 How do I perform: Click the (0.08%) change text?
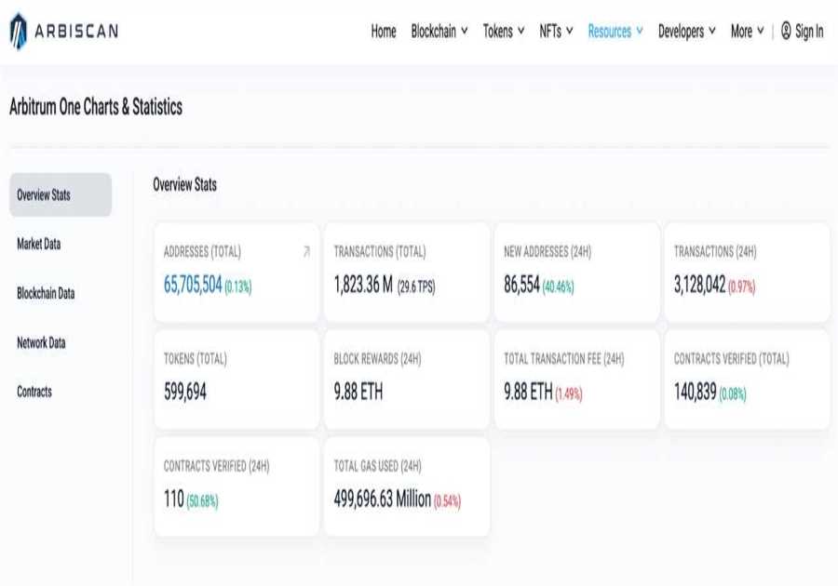(x=732, y=394)
